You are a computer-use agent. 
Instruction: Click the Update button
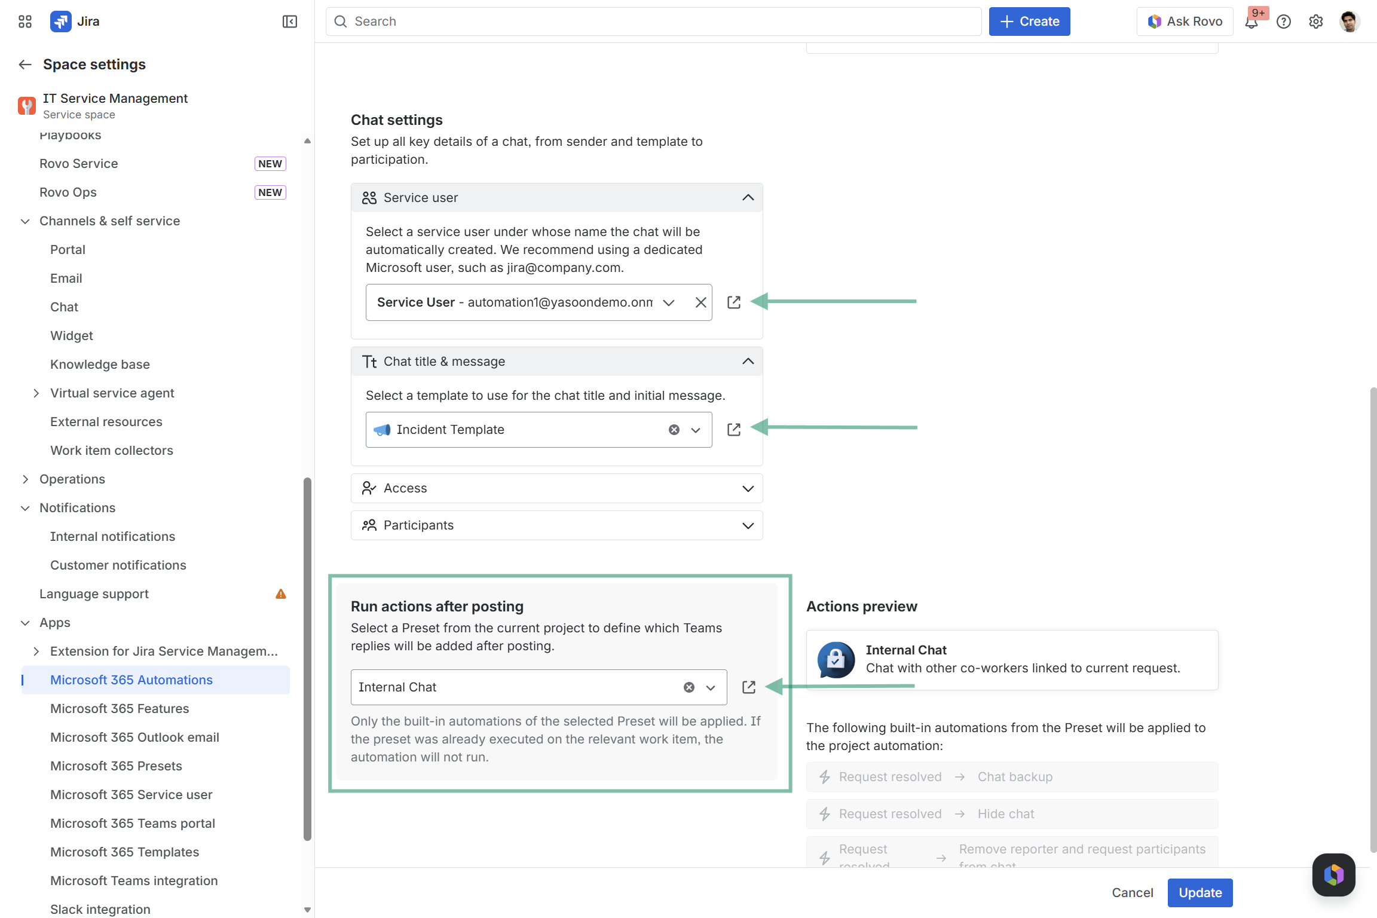click(1200, 892)
